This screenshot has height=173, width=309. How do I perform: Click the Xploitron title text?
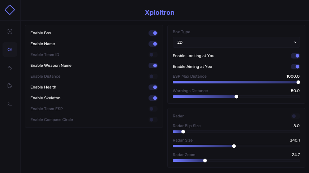click(x=160, y=13)
